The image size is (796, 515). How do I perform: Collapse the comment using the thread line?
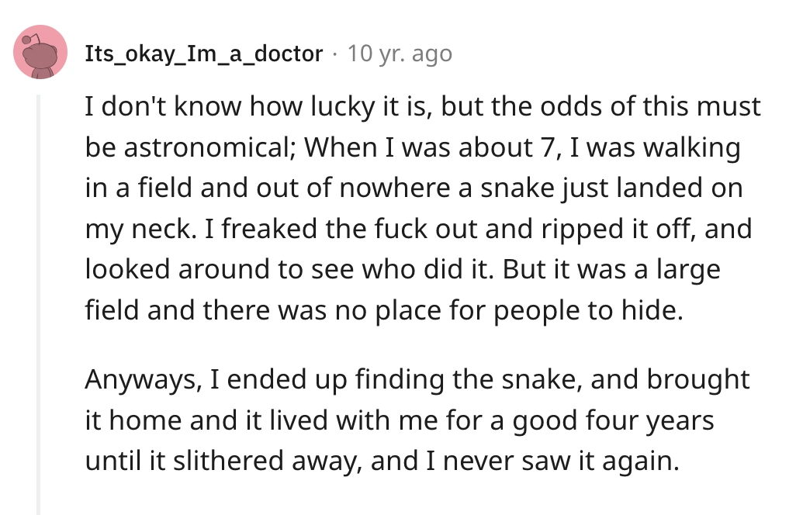(x=38, y=302)
